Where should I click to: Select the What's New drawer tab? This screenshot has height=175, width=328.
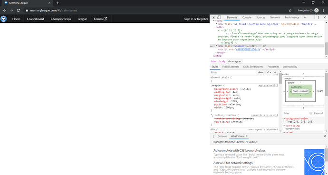tap(238, 136)
